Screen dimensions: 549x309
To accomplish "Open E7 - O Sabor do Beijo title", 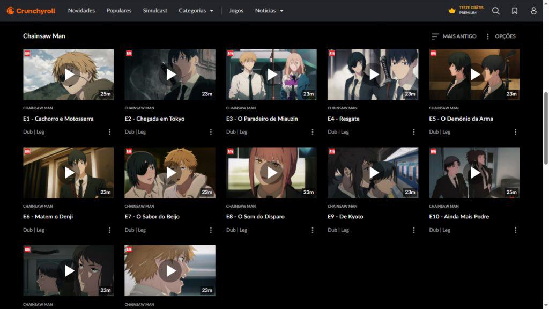I will coord(152,217).
